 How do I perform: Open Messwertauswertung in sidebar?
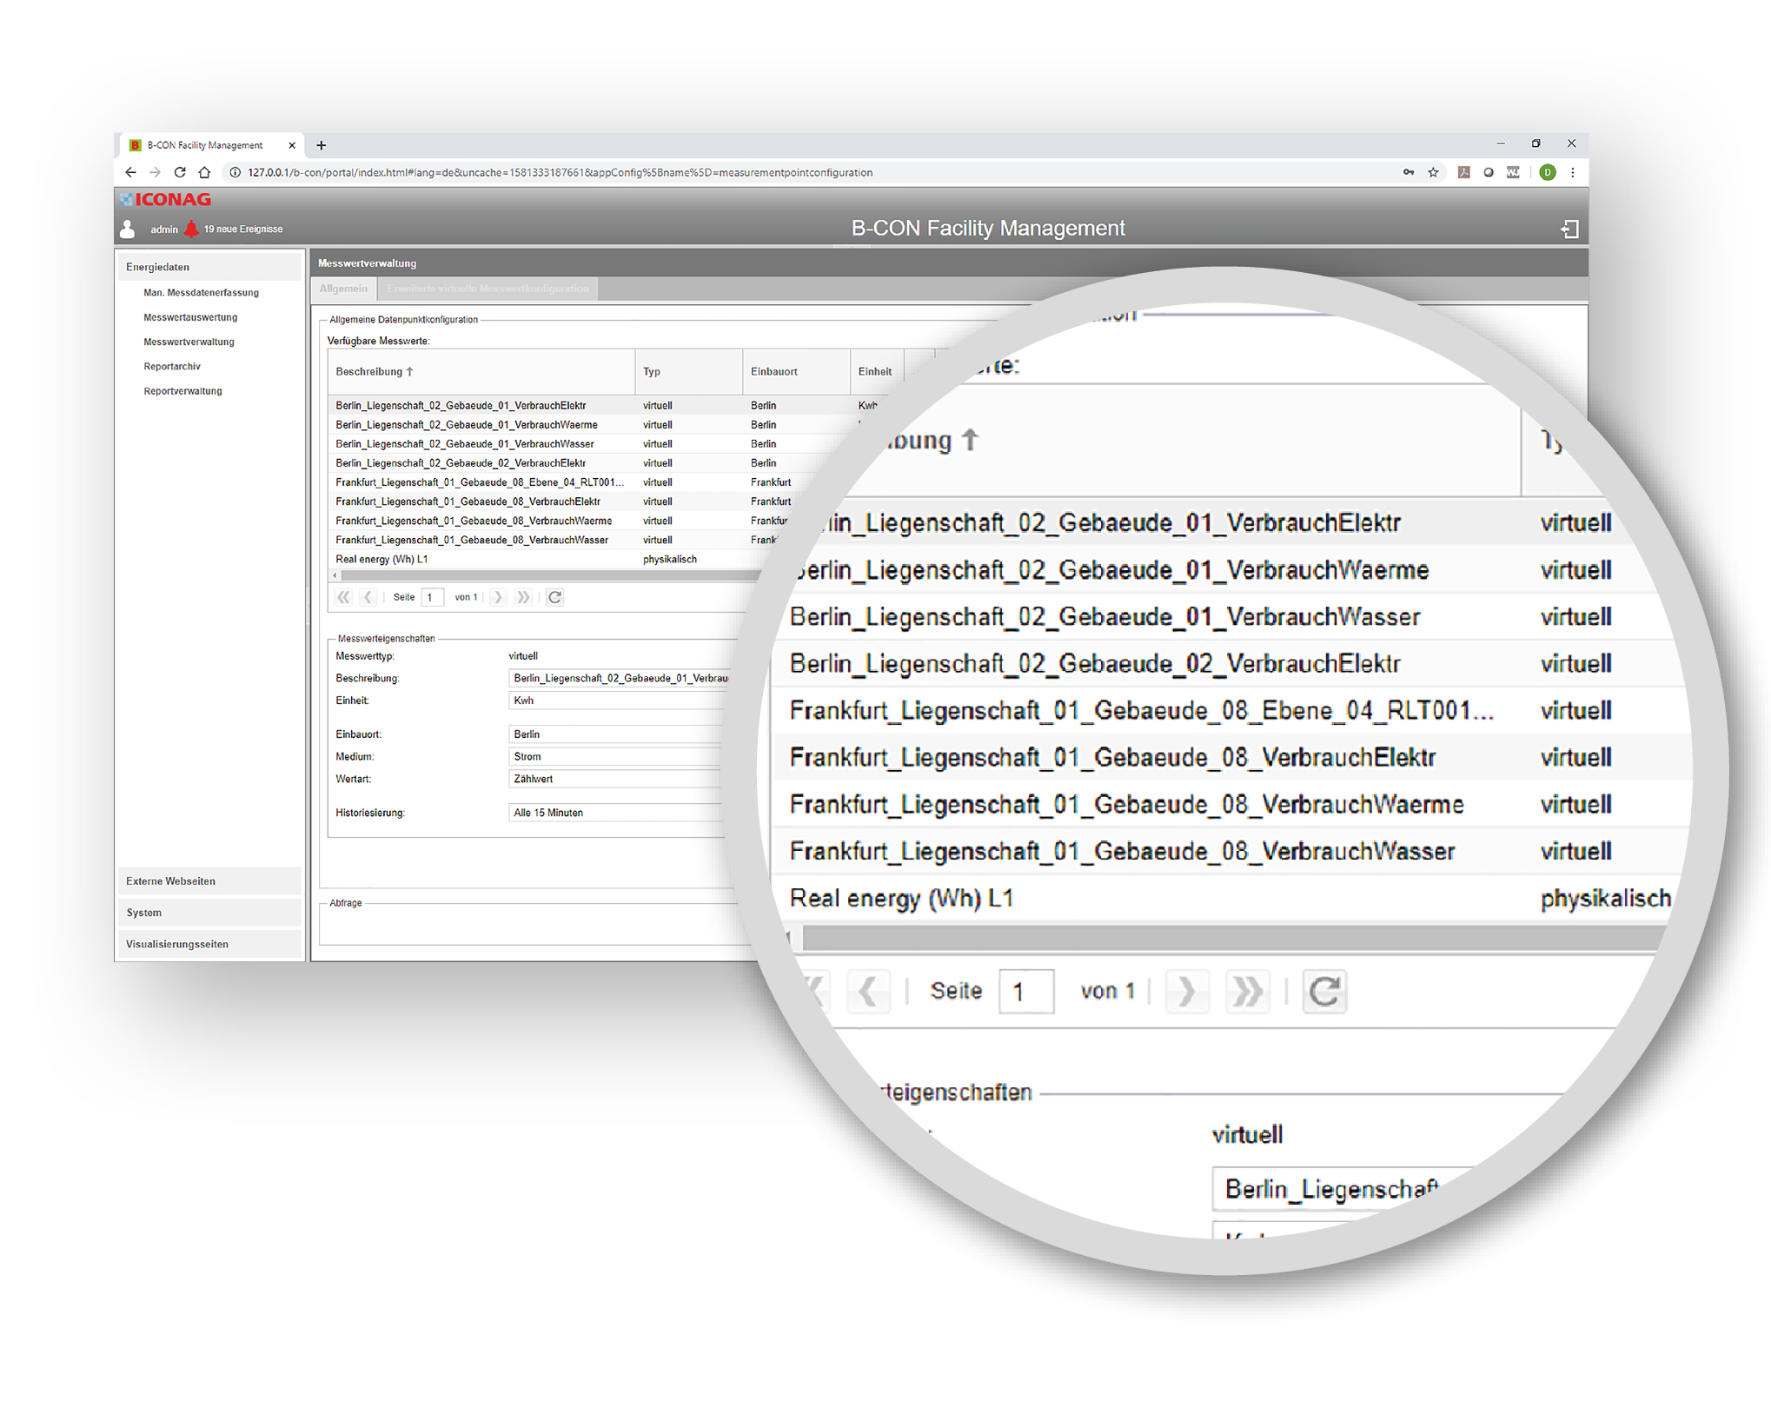(x=190, y=317)
